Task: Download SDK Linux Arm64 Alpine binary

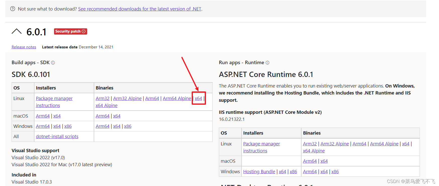Action: click(x=177, y=99)
